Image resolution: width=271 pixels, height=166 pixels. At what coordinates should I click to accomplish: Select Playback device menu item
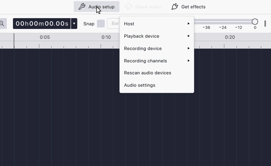(x=157, y=36)
